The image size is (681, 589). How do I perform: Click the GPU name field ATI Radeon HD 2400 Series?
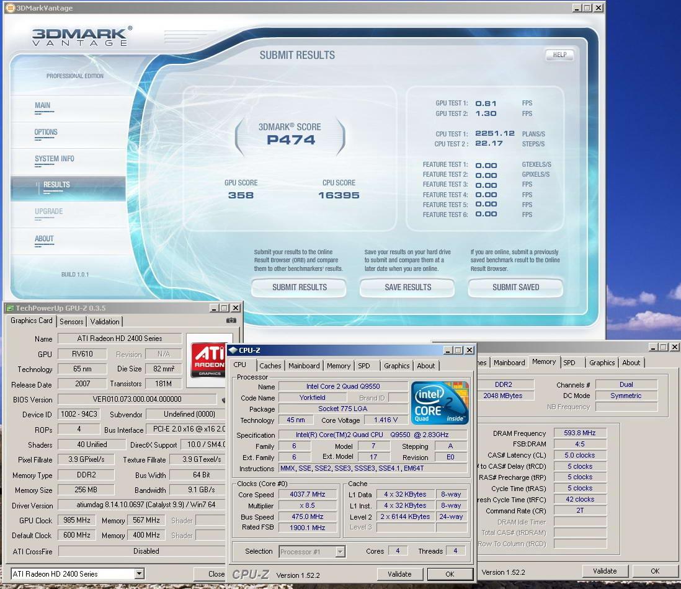pyautogui.click(x=120, y=339)
